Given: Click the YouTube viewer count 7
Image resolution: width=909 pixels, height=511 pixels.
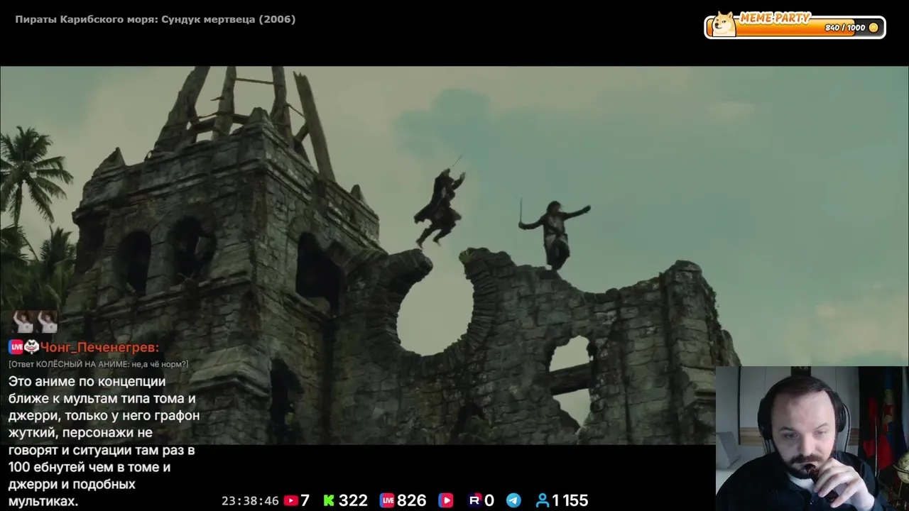Looking at the screenshot, I should point(305,500).
